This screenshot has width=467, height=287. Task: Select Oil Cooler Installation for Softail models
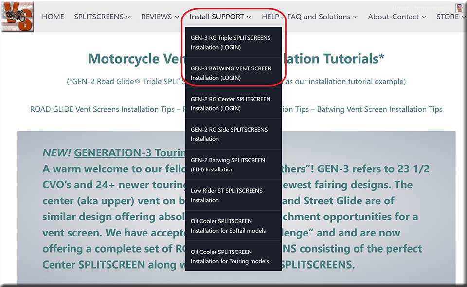coord(228,226)
